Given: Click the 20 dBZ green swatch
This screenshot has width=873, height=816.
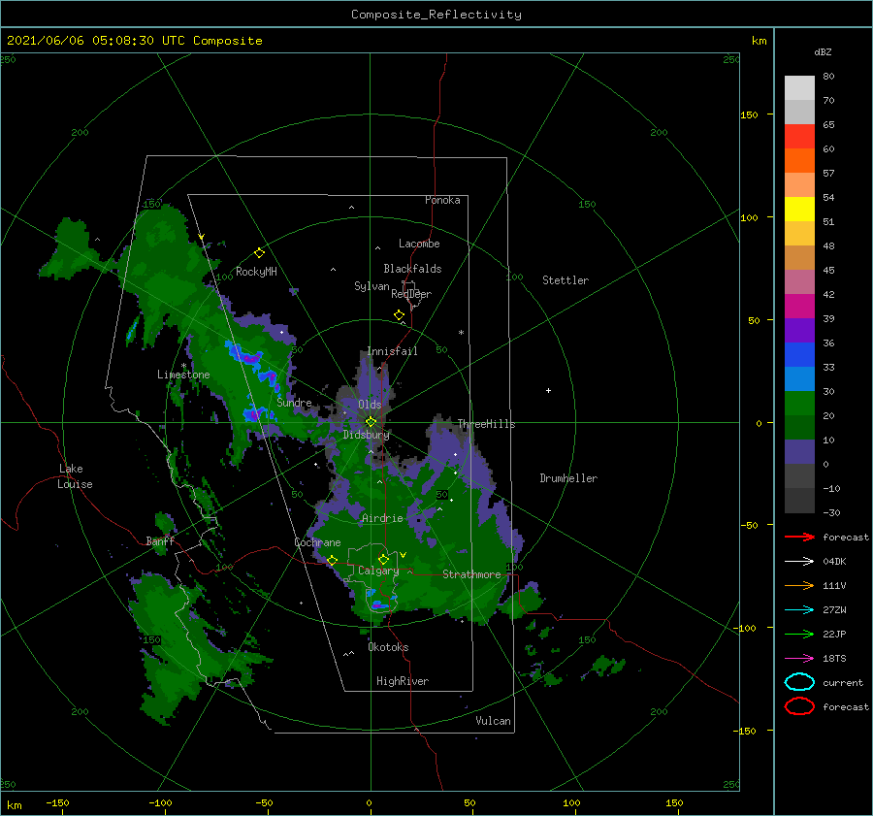Looking at the screenshot, I should click(x=799, y=404).
